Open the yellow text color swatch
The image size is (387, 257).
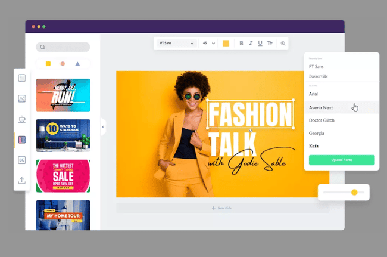click(x=226, y=44)
